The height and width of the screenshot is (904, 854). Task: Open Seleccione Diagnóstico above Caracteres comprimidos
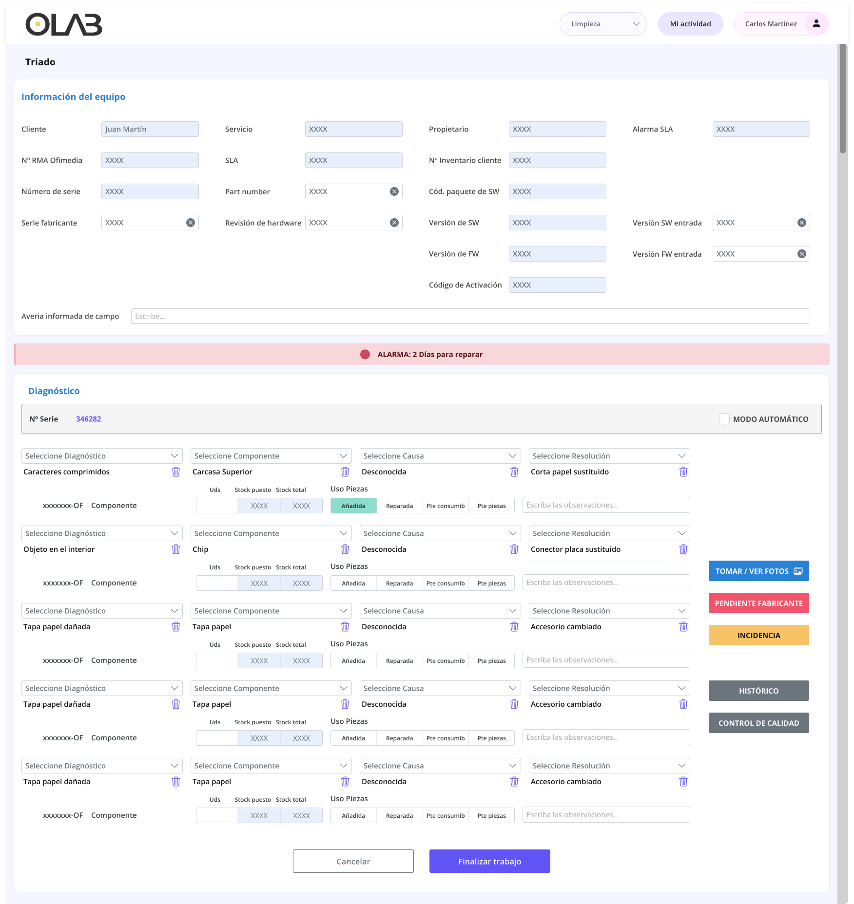pyautogui.click(x=102, y=456)
